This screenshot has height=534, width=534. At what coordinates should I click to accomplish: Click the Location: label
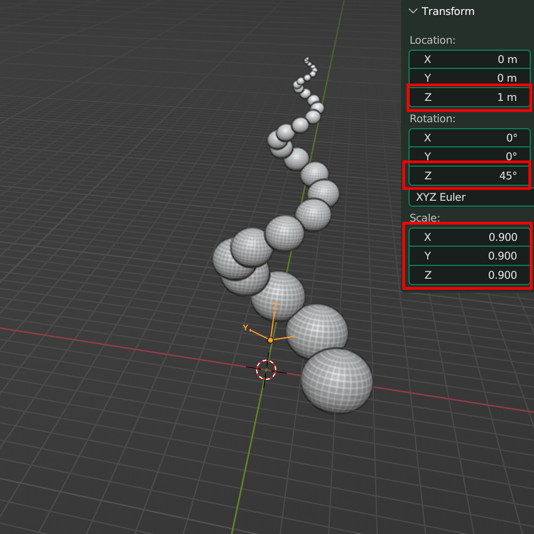click(433, 40)
